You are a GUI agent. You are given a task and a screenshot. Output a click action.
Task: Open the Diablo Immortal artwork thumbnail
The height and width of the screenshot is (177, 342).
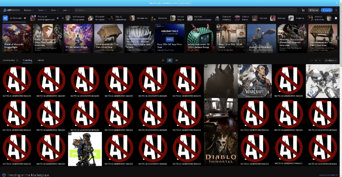[221, 149]
